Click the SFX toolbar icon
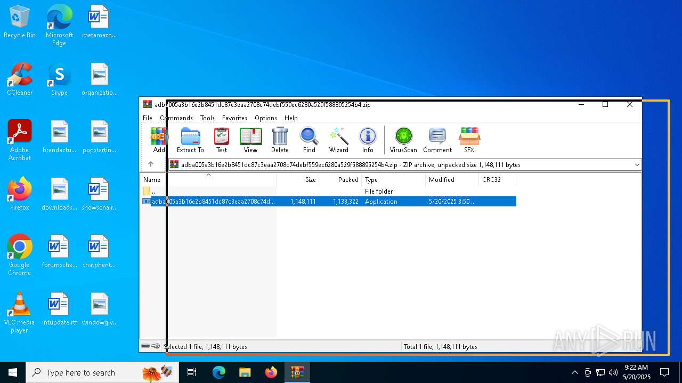 click(469, 140)
